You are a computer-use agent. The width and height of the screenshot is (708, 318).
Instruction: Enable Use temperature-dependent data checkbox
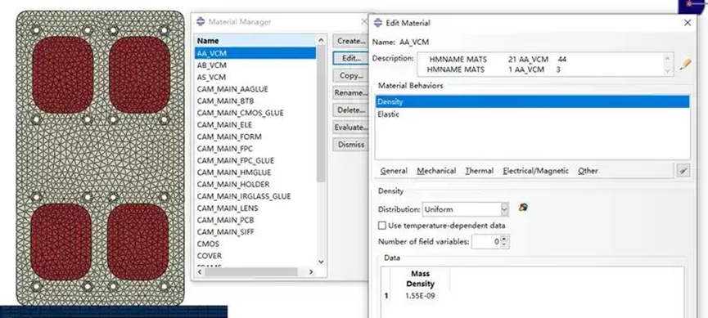coord(382,226)
